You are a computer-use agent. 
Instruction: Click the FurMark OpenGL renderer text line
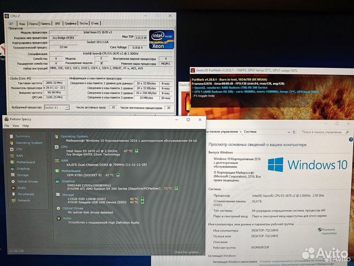coord(230,88)
